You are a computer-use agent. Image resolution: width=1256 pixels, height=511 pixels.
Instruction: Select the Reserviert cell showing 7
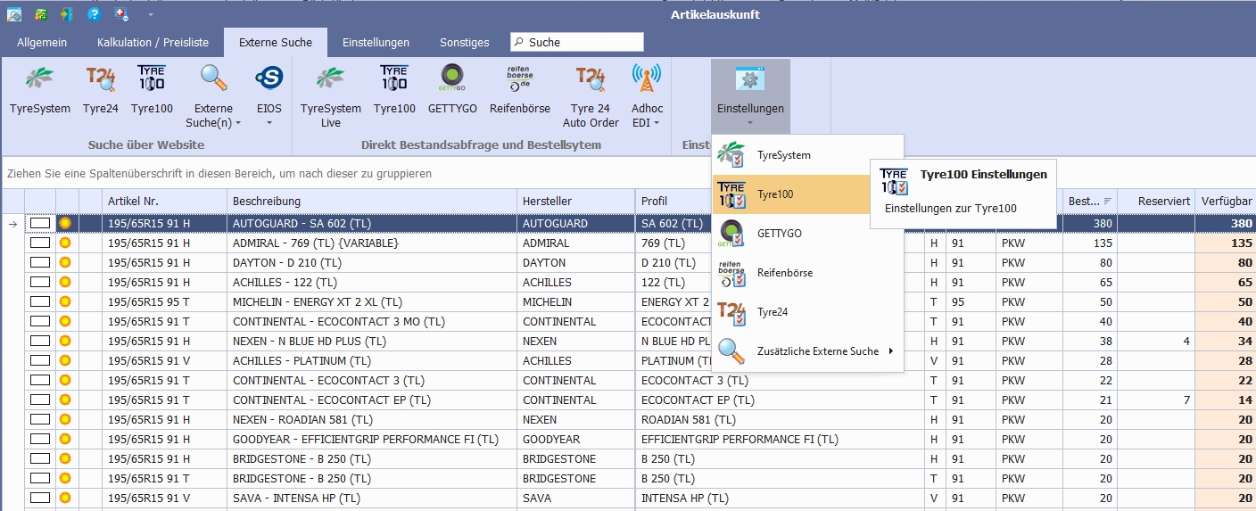point(1156,400)
